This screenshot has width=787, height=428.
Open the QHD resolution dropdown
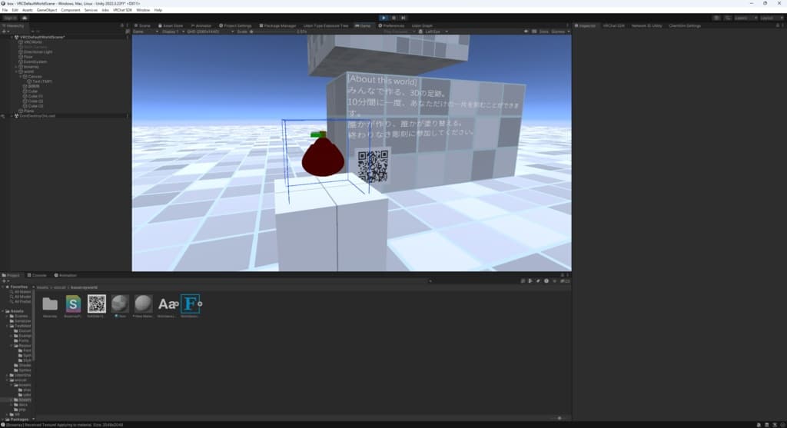[210, 32]
